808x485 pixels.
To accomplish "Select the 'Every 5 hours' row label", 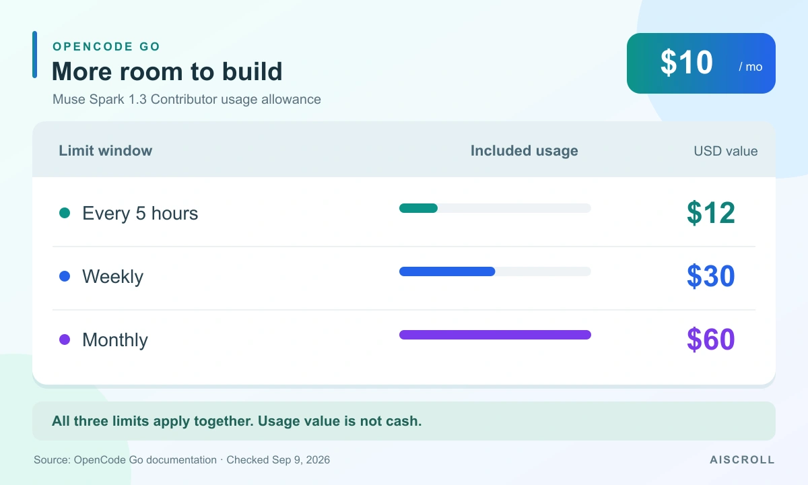I will [x=140, y=214].
